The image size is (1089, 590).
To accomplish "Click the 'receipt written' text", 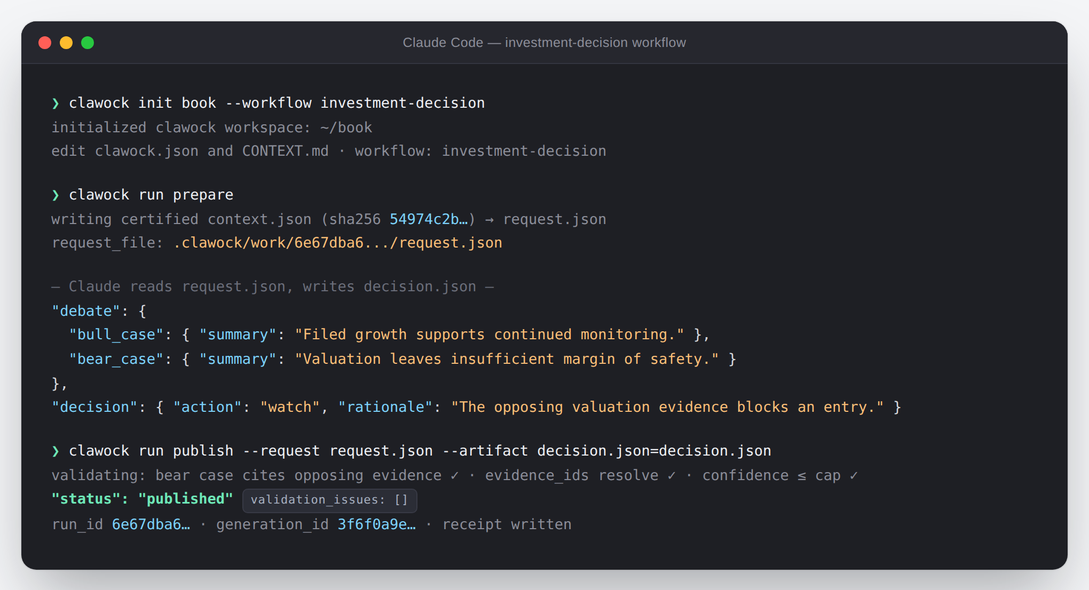I will coord(507,524).
